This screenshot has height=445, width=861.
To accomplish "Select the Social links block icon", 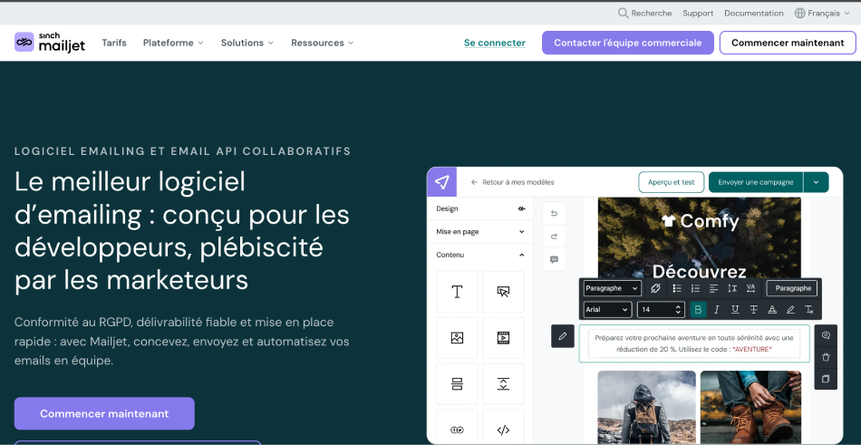I will 457,430.
